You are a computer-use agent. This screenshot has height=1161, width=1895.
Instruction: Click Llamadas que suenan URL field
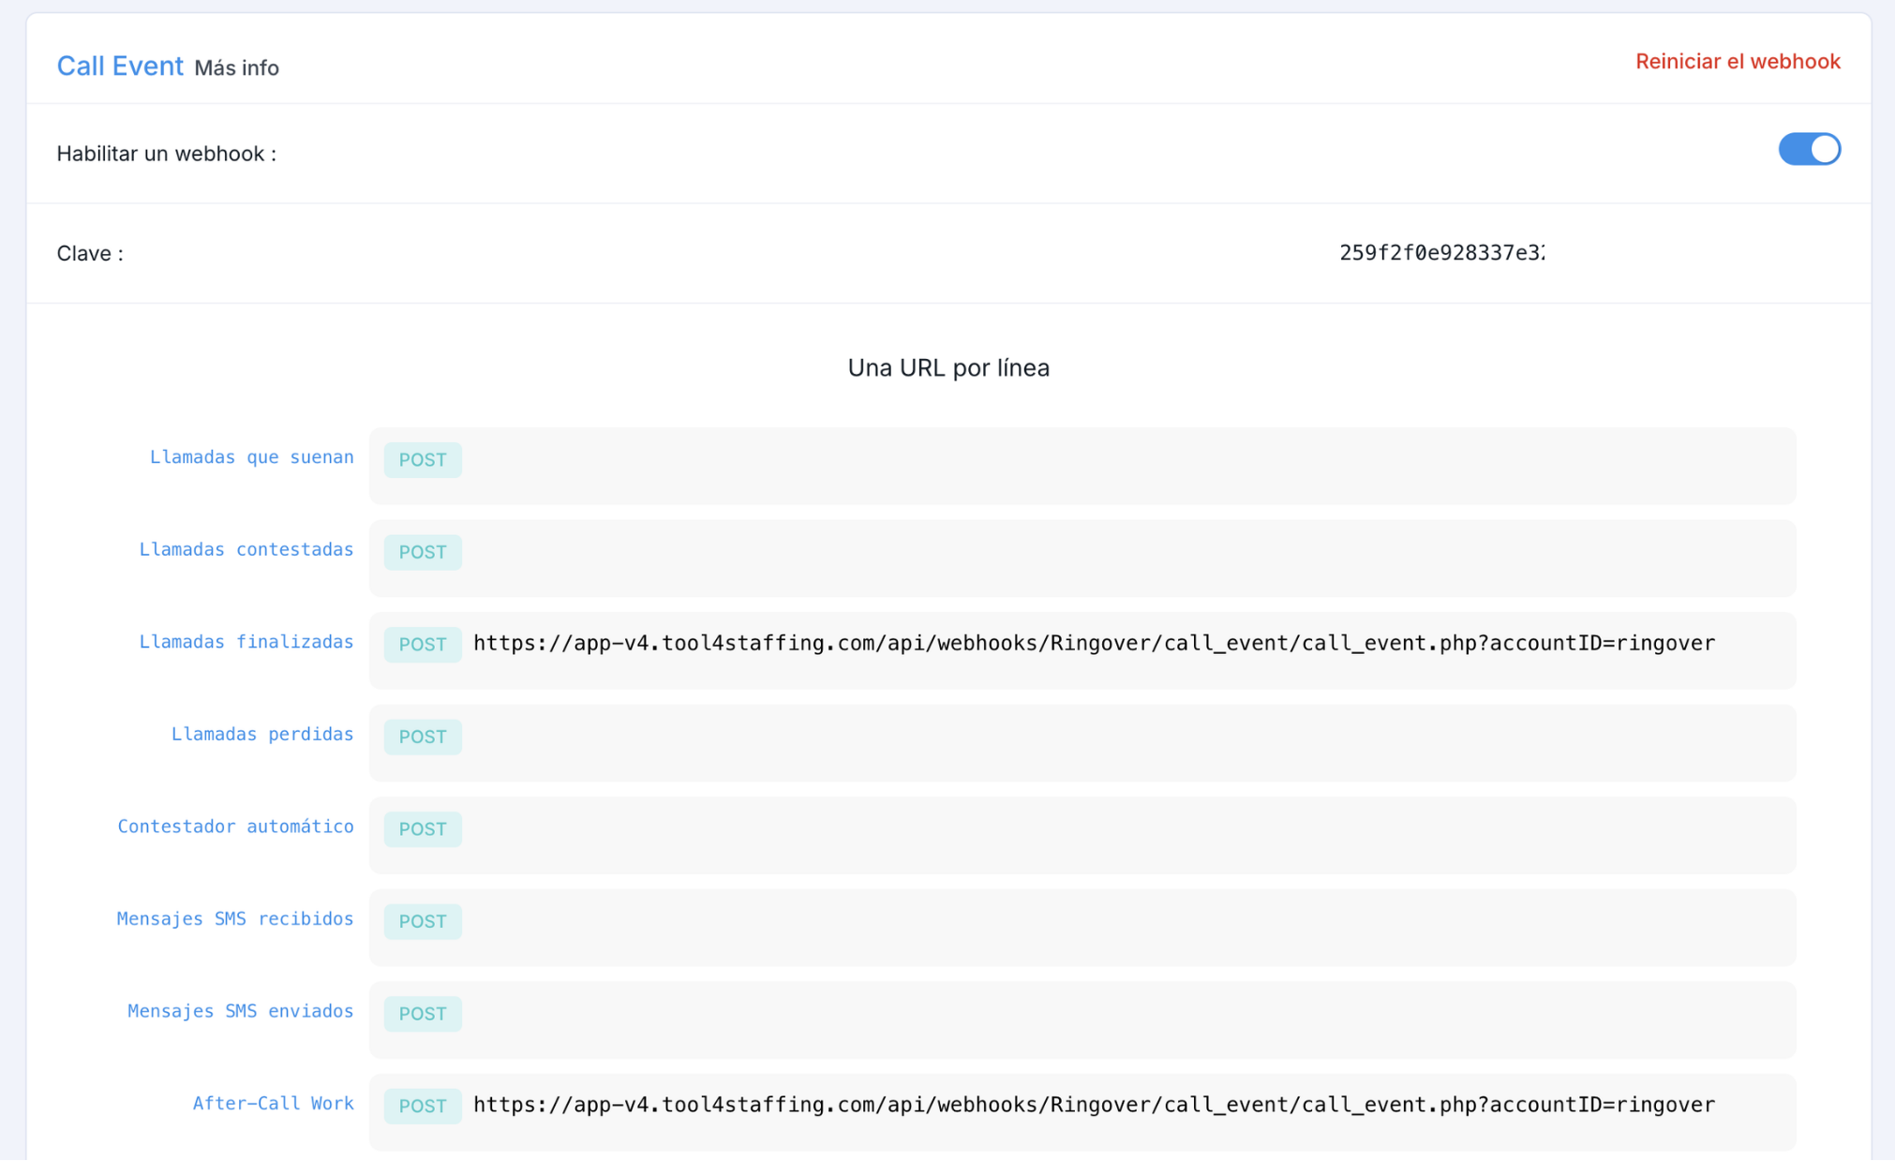click(1125, 466)
